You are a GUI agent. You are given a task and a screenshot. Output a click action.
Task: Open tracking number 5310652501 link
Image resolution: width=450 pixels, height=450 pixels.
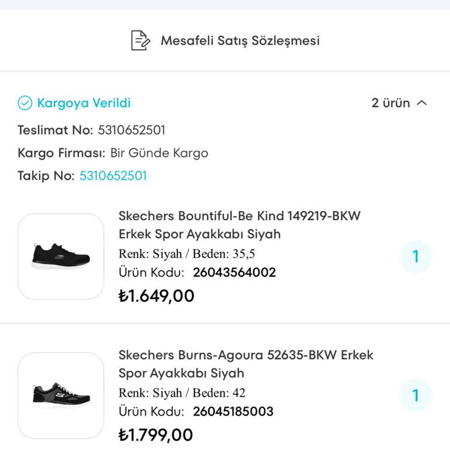113,176
